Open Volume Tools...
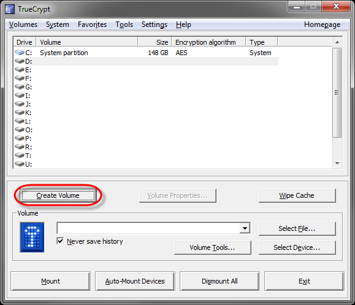The width and height of the screenshot is (355, 305). [x=212, y=247]
